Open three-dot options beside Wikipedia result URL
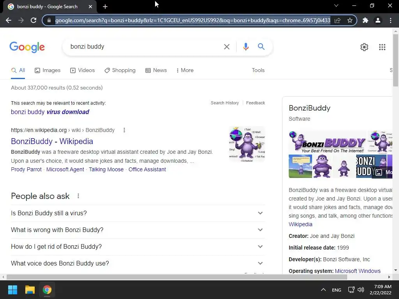 tap(124, 130)
